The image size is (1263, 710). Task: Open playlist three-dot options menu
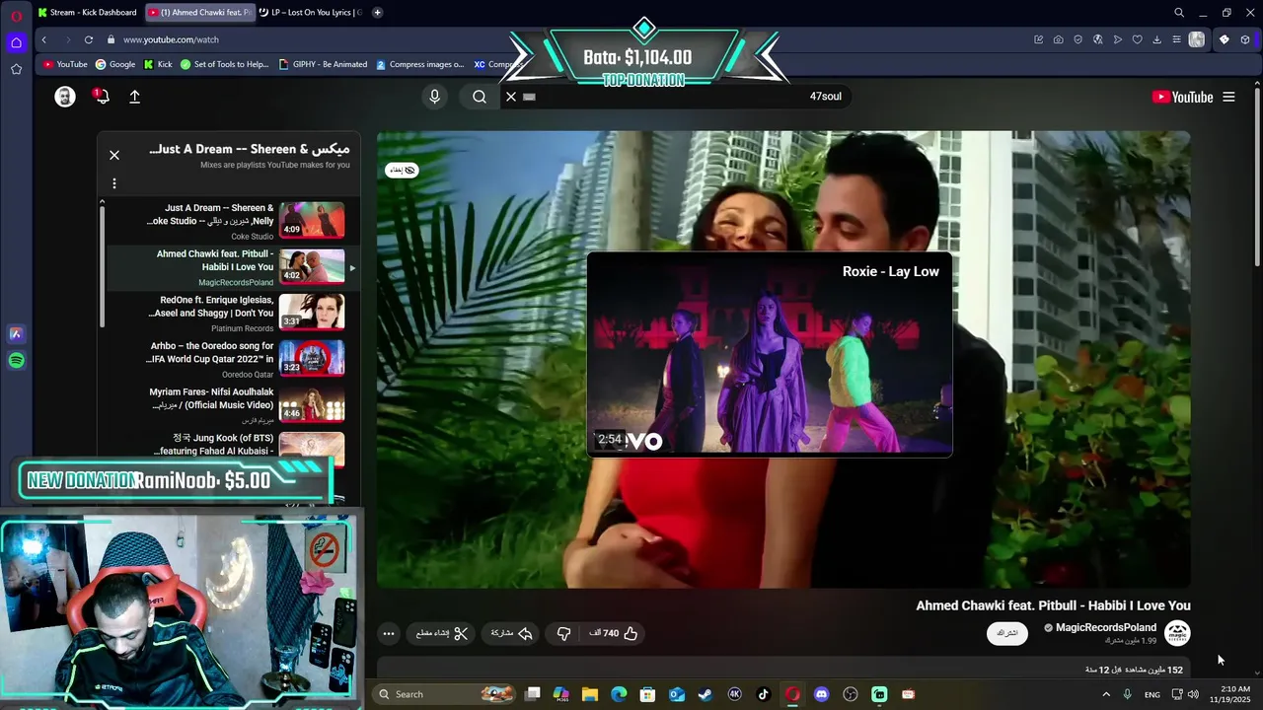(x=114, y=183)
